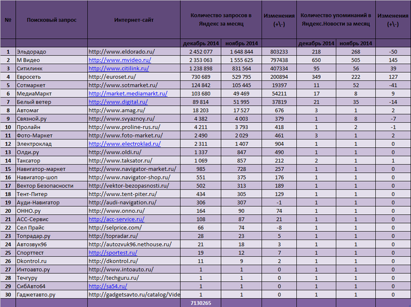Image resolution: width=411 pixels, height=307 pixels.
Task: Select the value '1 238 898'
Action: [201, 69]
